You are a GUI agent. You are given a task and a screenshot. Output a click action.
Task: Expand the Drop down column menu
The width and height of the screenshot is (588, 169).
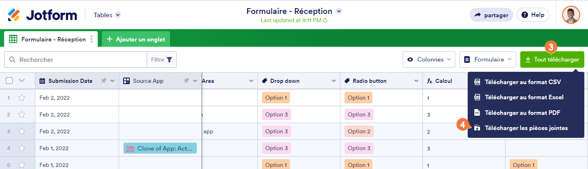click(333, 81)
